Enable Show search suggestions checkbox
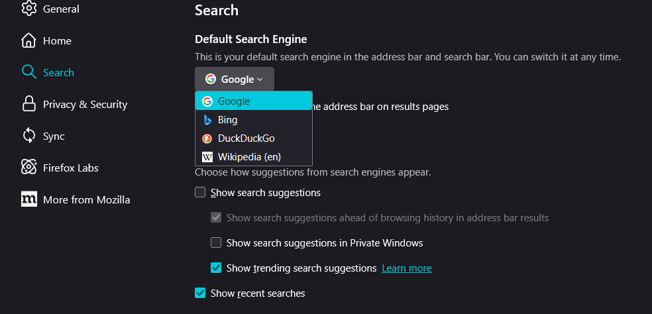The width and height of the screenshot is (652, 314). (200, 192)
